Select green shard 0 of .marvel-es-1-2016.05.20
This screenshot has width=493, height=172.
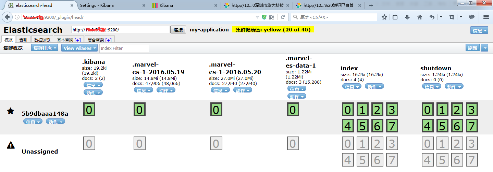click(216, 110)
